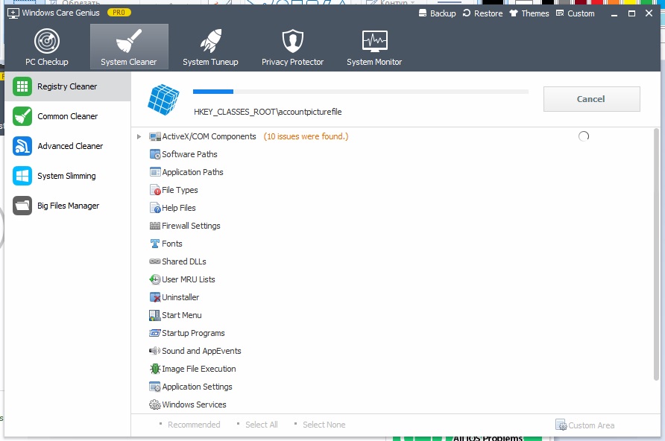This screenshot has width=665, height=441.
Task: Click the Help Files icon
Action: pos(155,208)
